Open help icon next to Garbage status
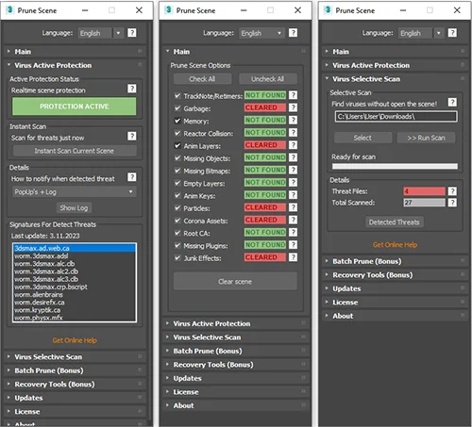 coord(293,107)
